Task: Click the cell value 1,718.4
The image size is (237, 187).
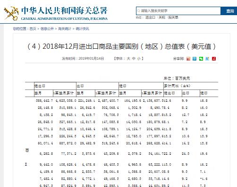Action: [x=135, y=115]
